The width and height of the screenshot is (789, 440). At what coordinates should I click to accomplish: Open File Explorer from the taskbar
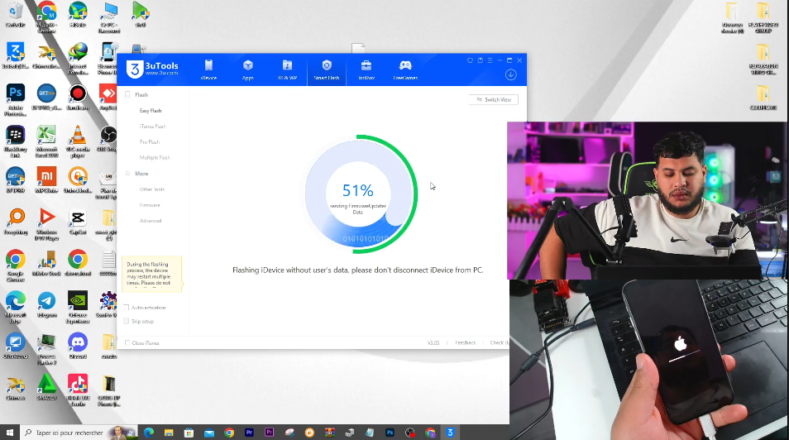tap(169, 433)
